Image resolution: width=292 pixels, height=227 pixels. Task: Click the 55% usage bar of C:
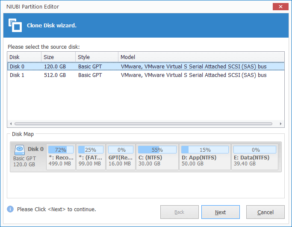click(157, 150)
